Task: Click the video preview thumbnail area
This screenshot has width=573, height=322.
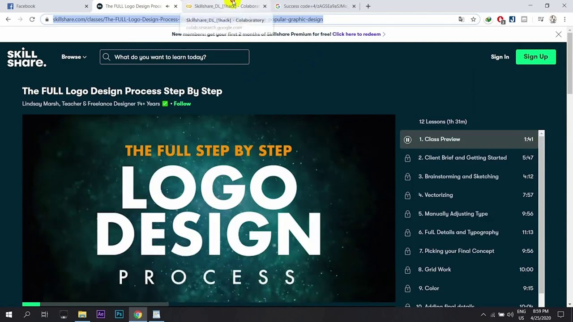Action: [209, 208]
